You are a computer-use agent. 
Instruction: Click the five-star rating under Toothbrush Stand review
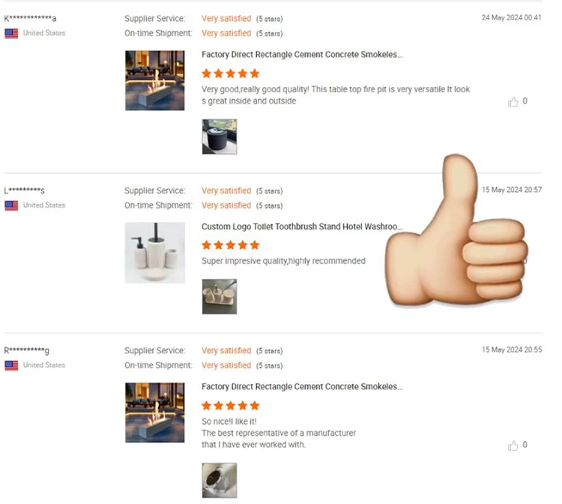point(231,245)
